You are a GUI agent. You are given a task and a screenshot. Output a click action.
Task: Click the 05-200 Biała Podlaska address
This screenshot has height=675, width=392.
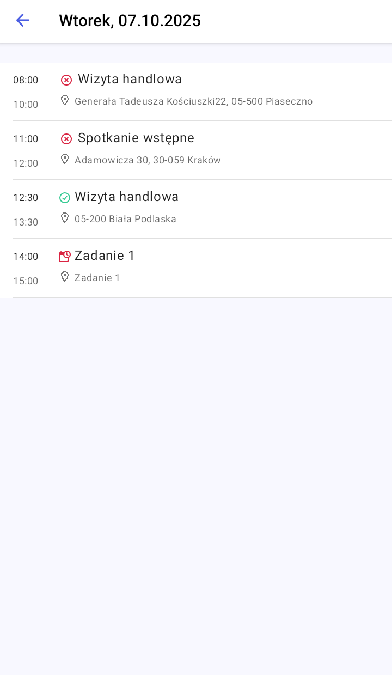125,219
